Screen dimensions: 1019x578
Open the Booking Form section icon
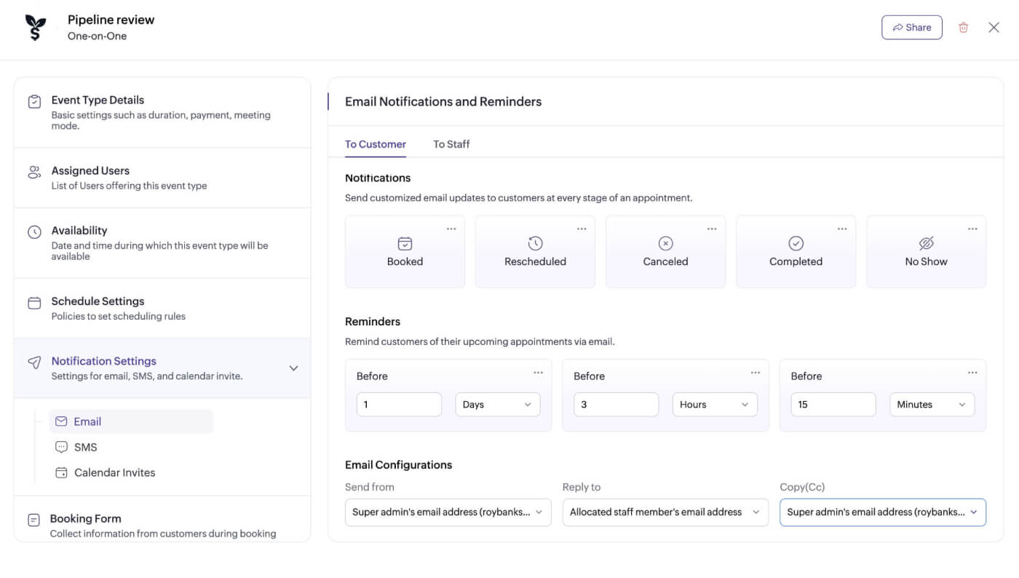point(33,518)
